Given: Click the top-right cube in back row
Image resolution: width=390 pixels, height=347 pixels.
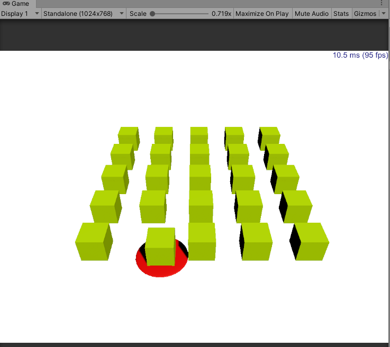Looking at the screenshot, I should (x=269, y=138).
